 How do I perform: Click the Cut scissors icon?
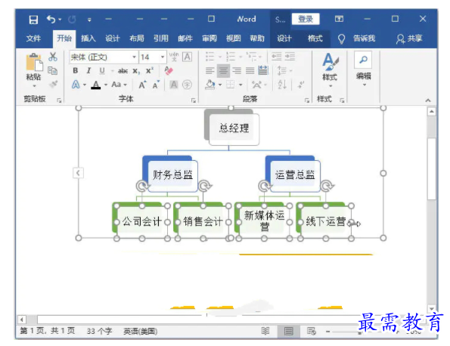pos(53,57)
